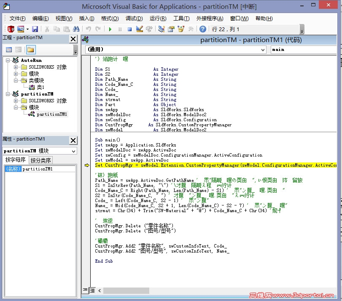The image size is (342, 301).
Task: Click the blue Help question mark icon
Action: tap(202, 29)
